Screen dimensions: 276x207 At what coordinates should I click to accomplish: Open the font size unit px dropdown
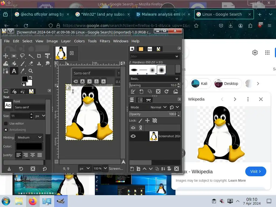[40, 116]
